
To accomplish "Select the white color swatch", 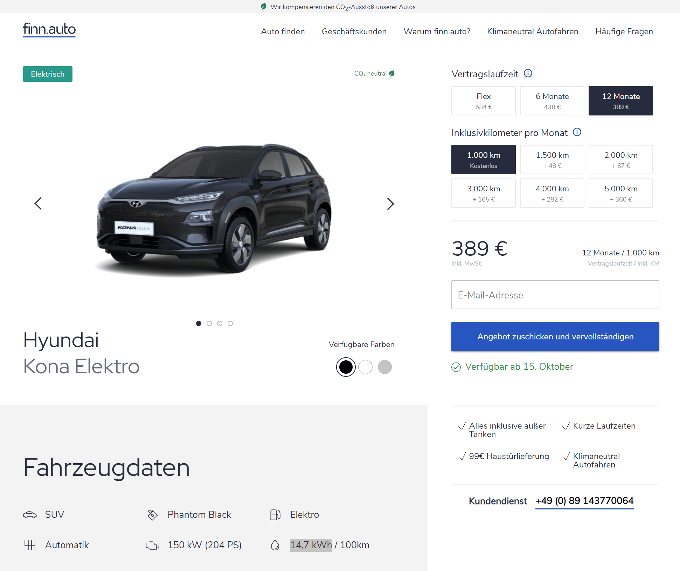I will [x=365, y=367].
